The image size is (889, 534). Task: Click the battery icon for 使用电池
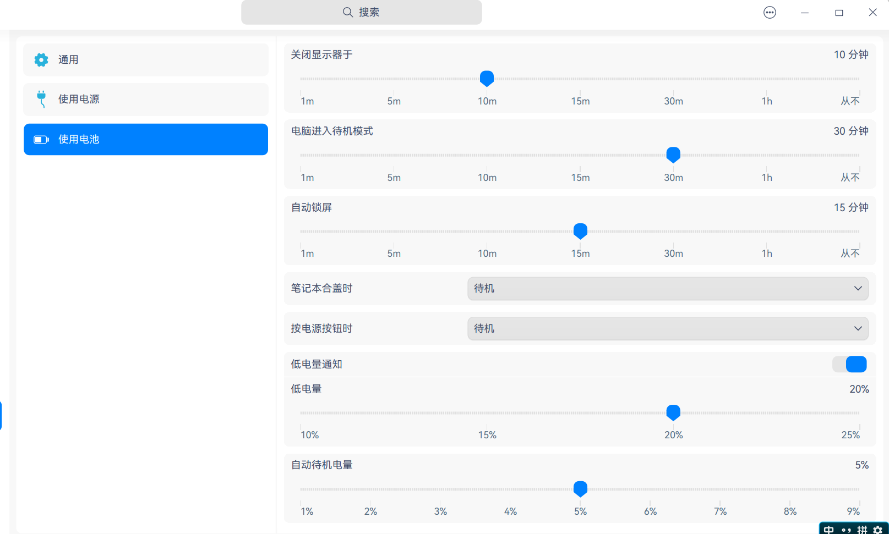pos(41,140)
